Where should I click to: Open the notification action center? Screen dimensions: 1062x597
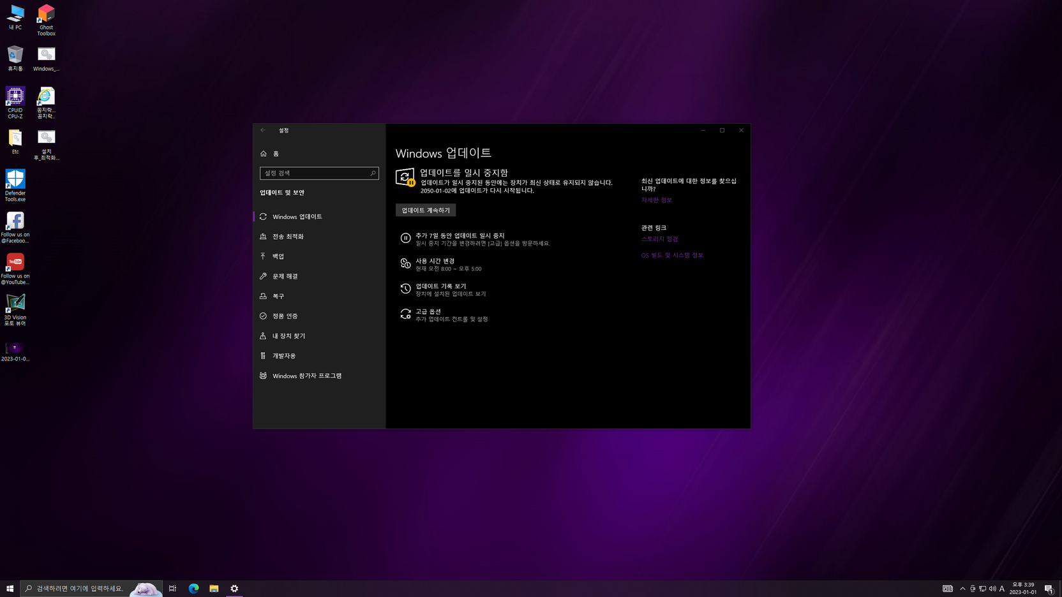(1049, 589)
